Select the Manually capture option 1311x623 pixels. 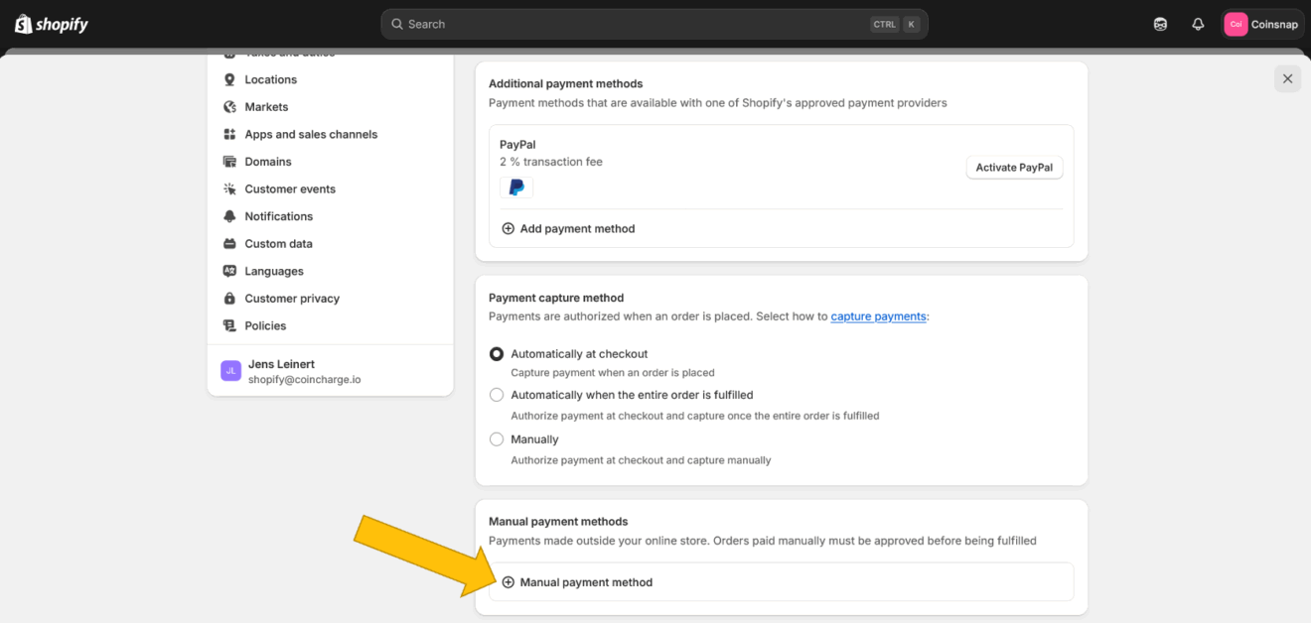click(x=497, y=439)
